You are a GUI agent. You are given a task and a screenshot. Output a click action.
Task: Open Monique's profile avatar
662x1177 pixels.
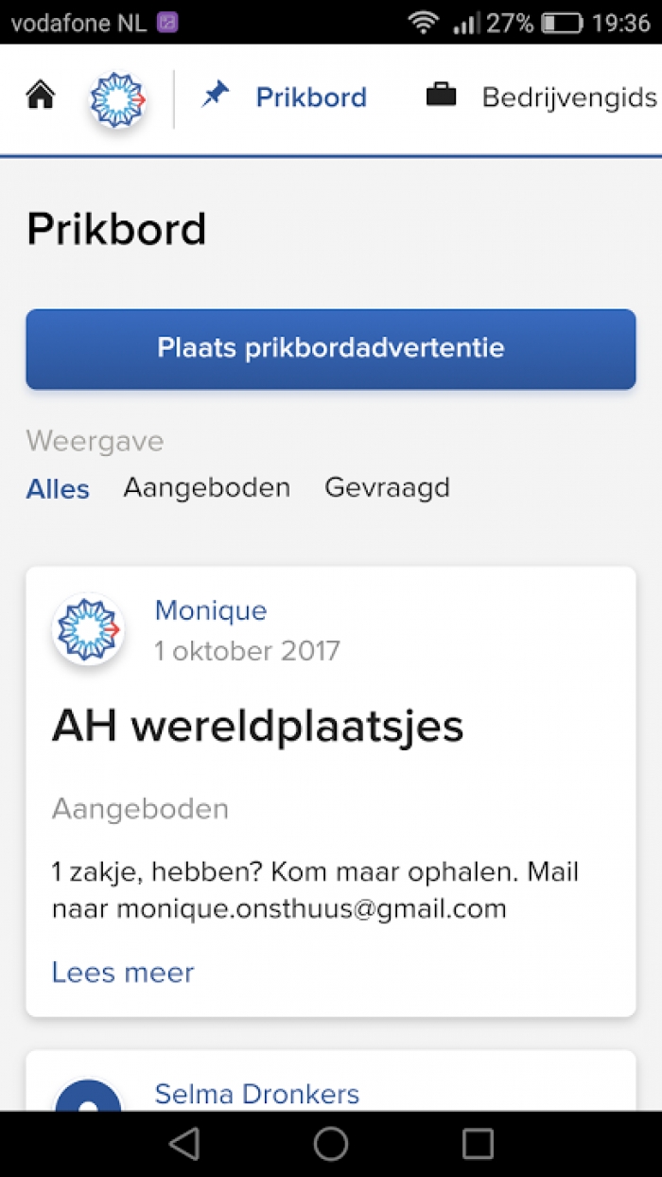click(x=88, y=629)
